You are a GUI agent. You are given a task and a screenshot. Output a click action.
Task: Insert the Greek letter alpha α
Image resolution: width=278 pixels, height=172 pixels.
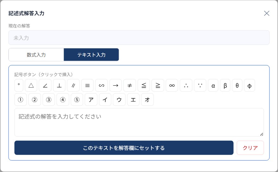click(213, 85)
